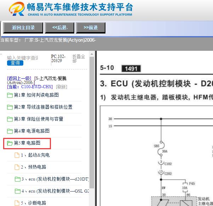The height and width of the screenshot is (206, 213).
Task: Collapse the open 第5章 电路图 chapter
Action: 10,143
